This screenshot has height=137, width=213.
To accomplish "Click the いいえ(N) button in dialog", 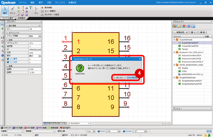I will pos(132,77).
